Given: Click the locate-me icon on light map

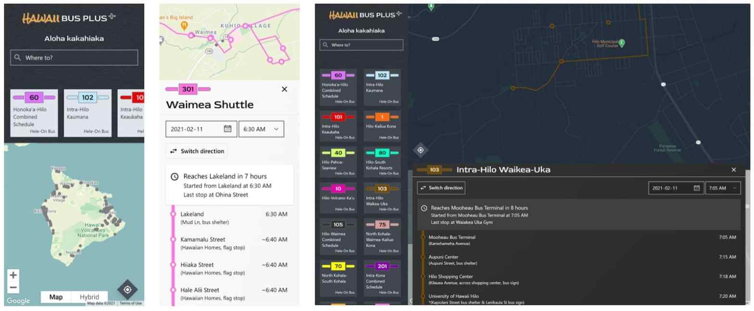Looking at the screenshot, I should click(x=127, y=289).
